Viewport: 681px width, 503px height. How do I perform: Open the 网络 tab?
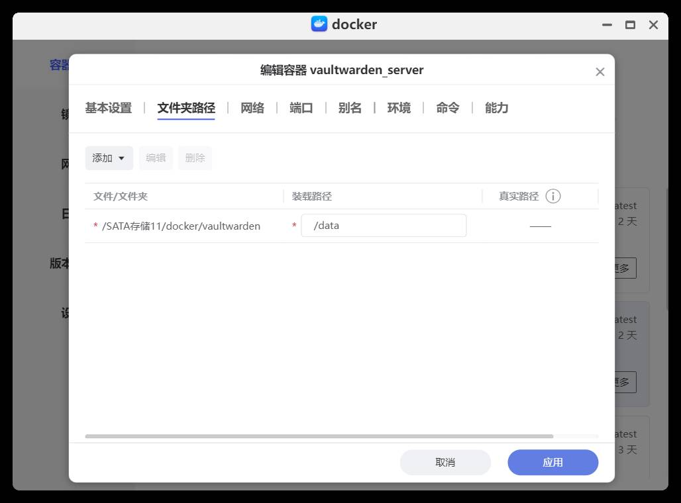(x=252, y=108)
